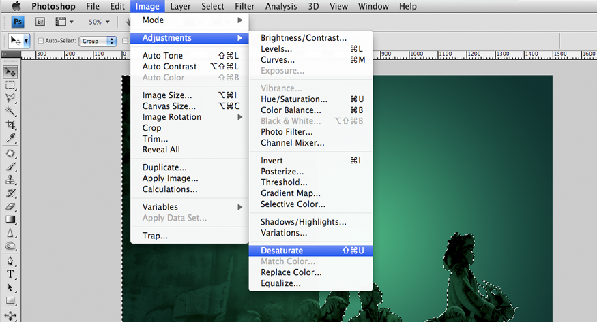
Task: Expand the Mode submenu
Action: tap(189, 20)
